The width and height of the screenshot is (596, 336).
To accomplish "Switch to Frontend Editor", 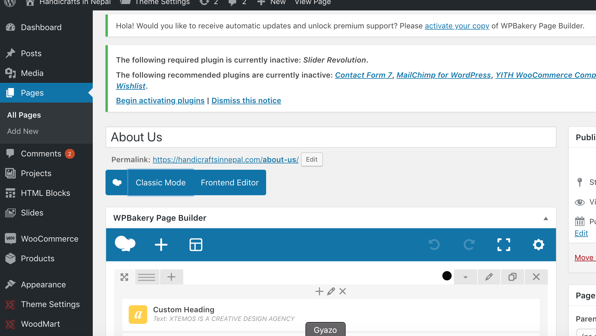I will point(230,182).
